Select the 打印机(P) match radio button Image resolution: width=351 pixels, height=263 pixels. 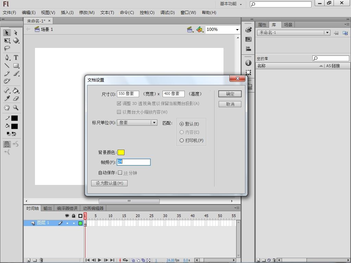[182, 140]
